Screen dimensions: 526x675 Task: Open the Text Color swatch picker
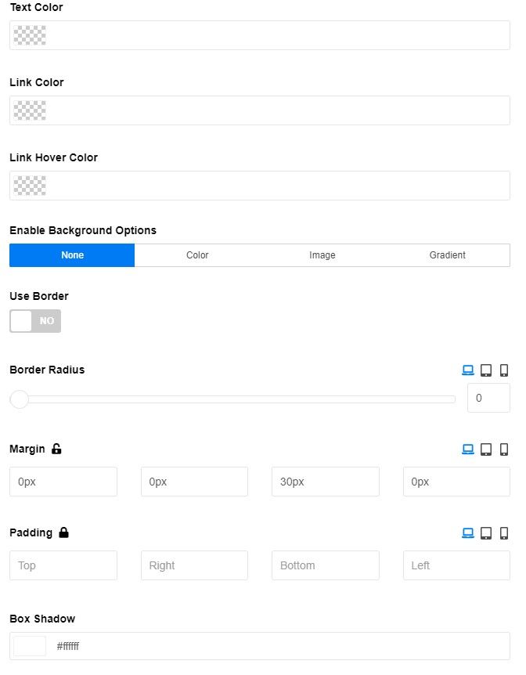pos(30,35)
